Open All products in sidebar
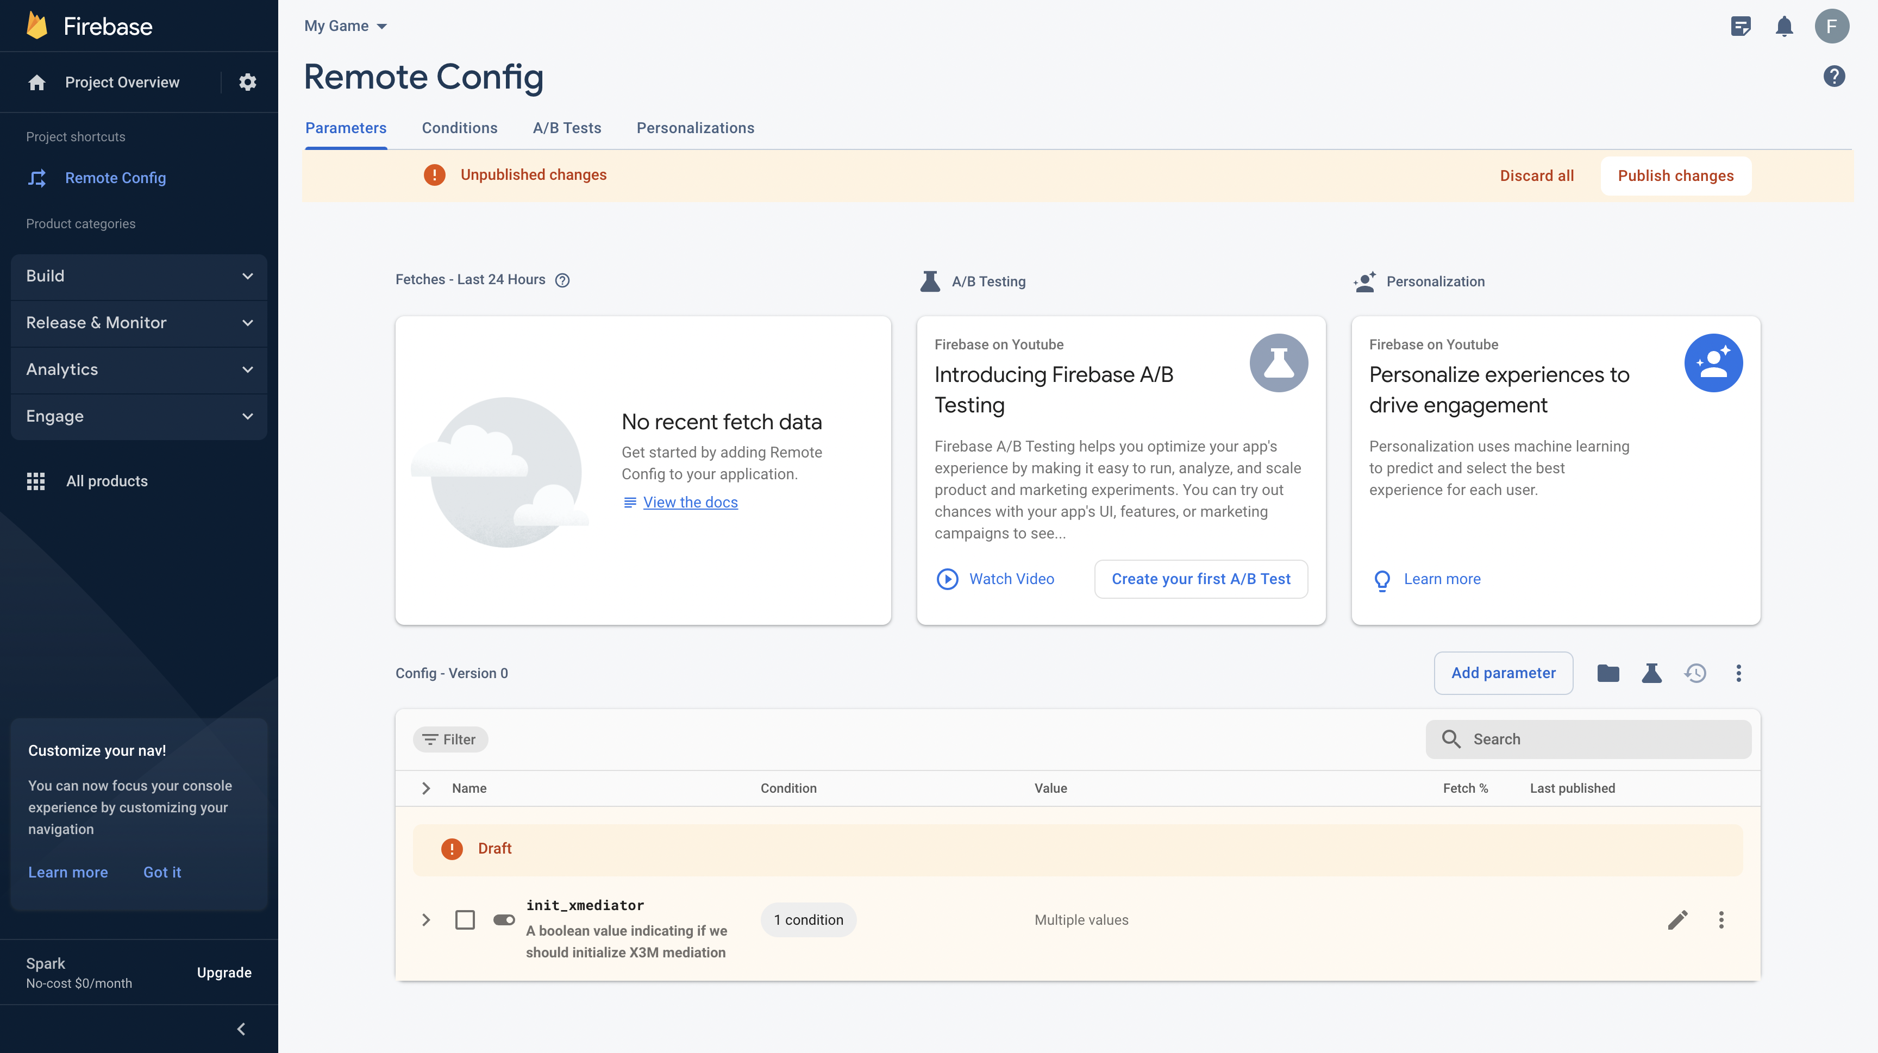Image resolution: width=1878 pixels, height=1053 pixels. click(x=107, y=481)
